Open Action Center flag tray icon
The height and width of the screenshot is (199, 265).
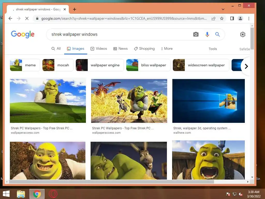(x=228, y=194)
